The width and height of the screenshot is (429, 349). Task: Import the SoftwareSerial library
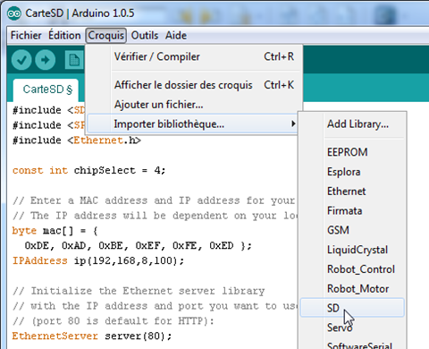pyautogui.click(x=352, y=345)
